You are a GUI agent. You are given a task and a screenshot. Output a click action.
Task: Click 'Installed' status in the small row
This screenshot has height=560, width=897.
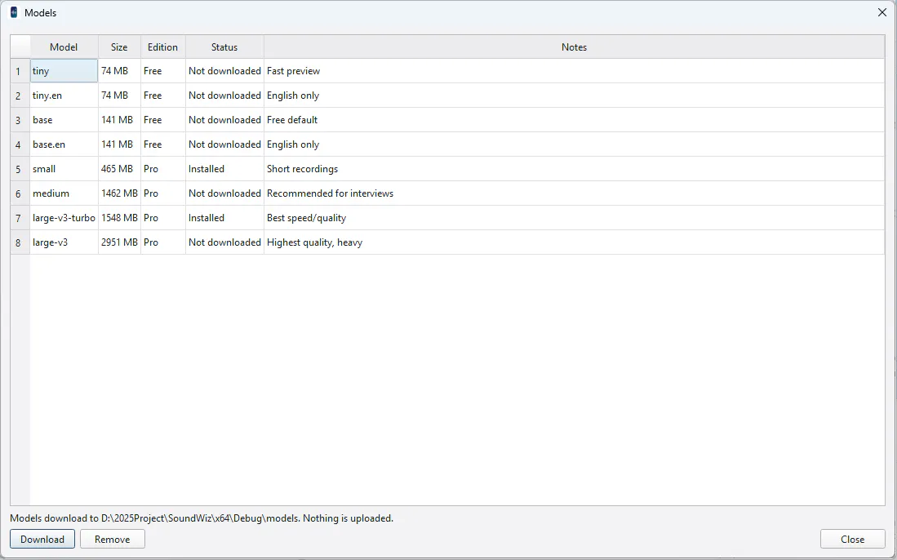pos(224,169)
